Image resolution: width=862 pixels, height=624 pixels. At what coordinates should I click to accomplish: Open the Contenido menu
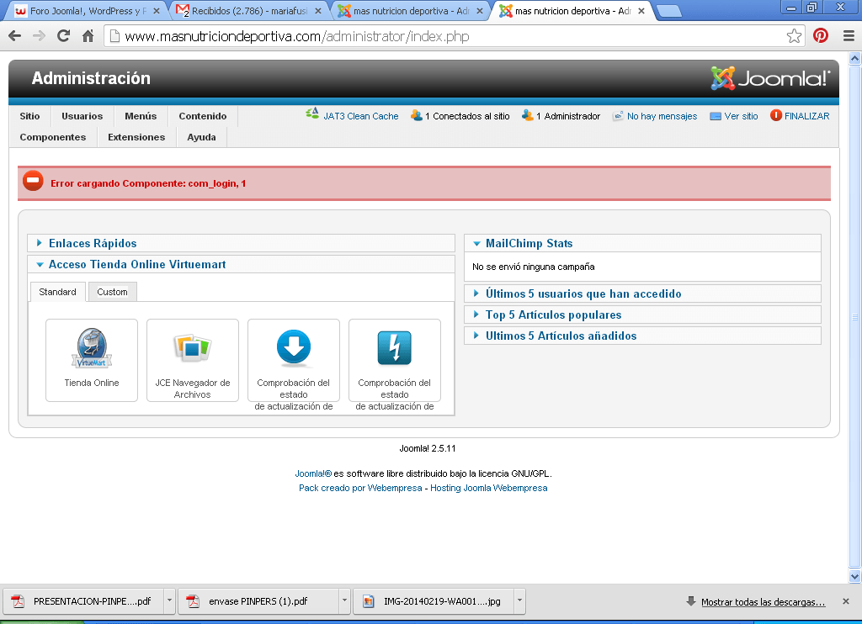tap(203, 116)
